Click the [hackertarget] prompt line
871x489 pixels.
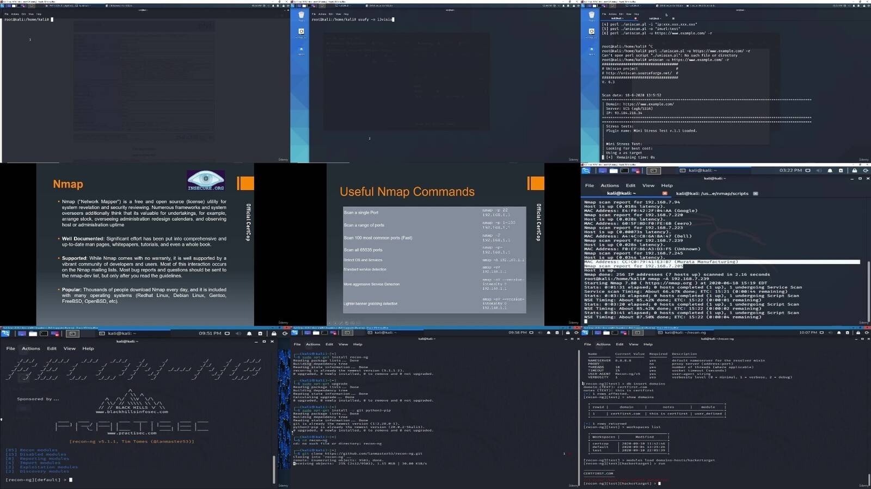[x=622, y=484]
